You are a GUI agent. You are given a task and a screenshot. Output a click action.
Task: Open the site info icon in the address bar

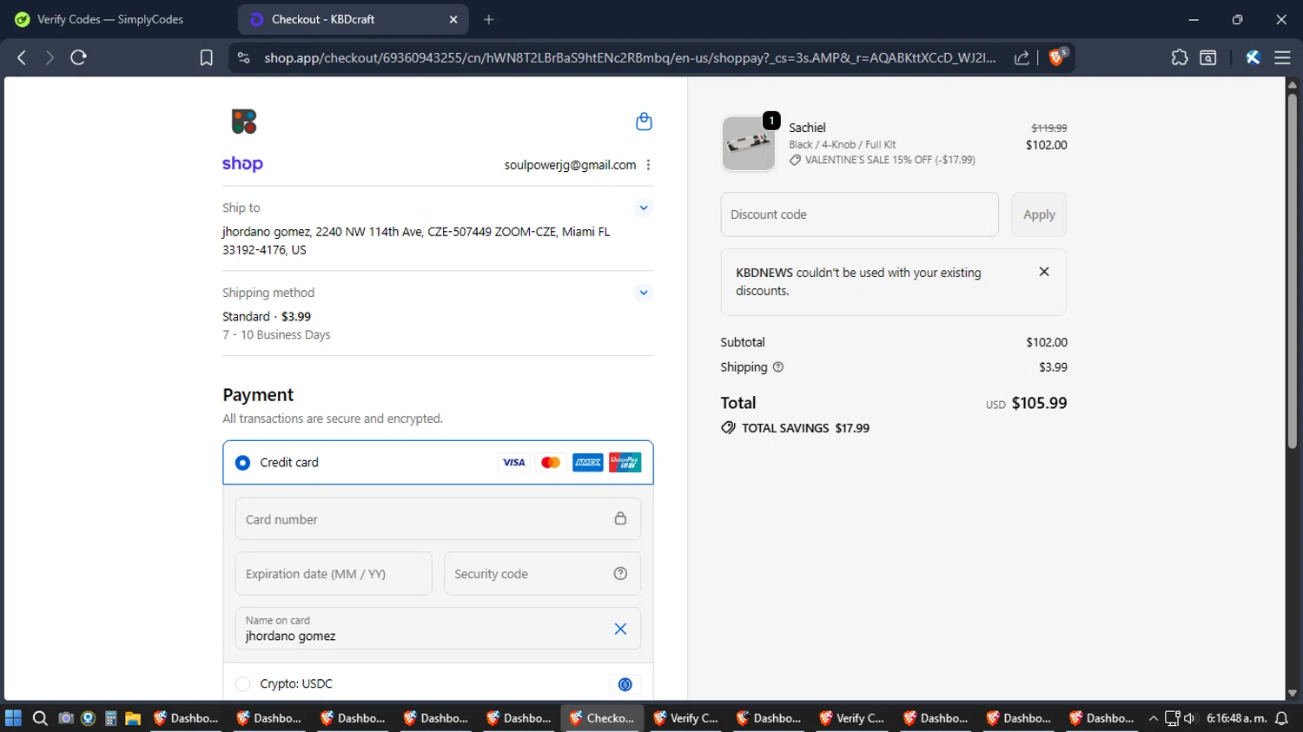[x=243, y=57]
